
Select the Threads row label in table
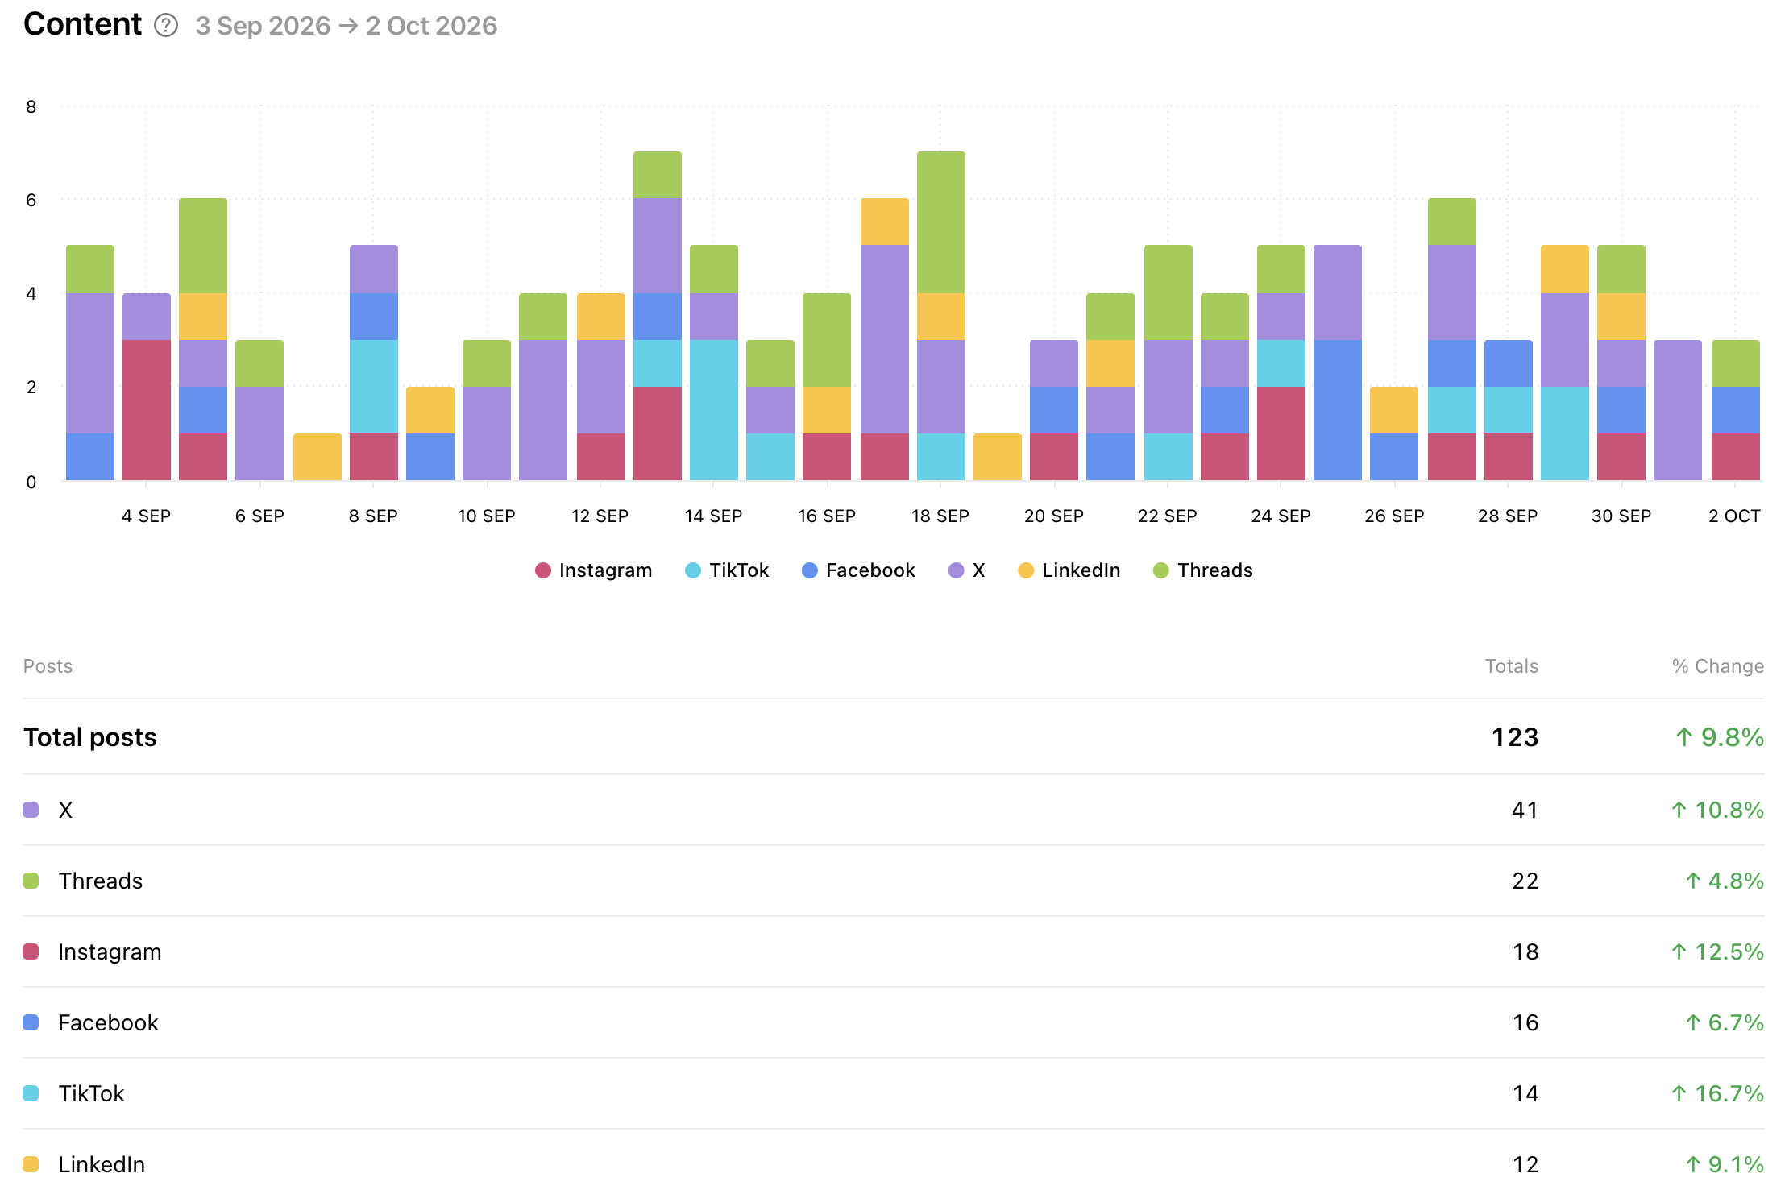point(101,881)
